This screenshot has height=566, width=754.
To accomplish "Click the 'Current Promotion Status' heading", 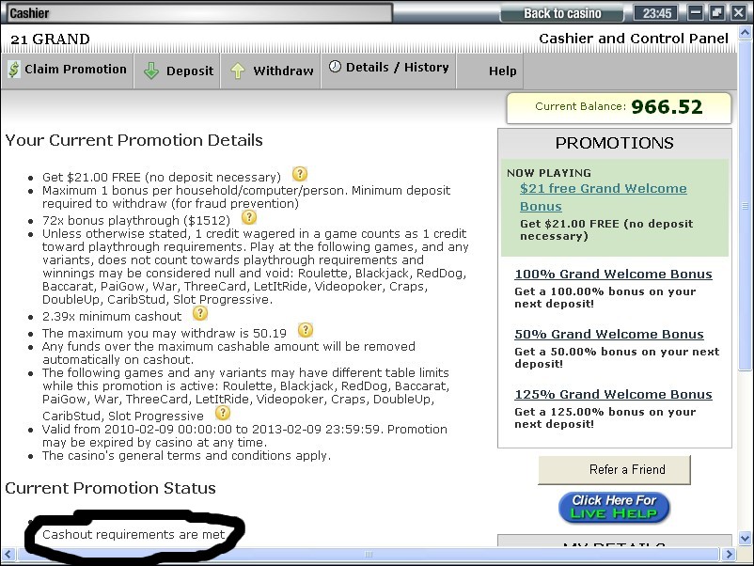I will coord(110,488).
